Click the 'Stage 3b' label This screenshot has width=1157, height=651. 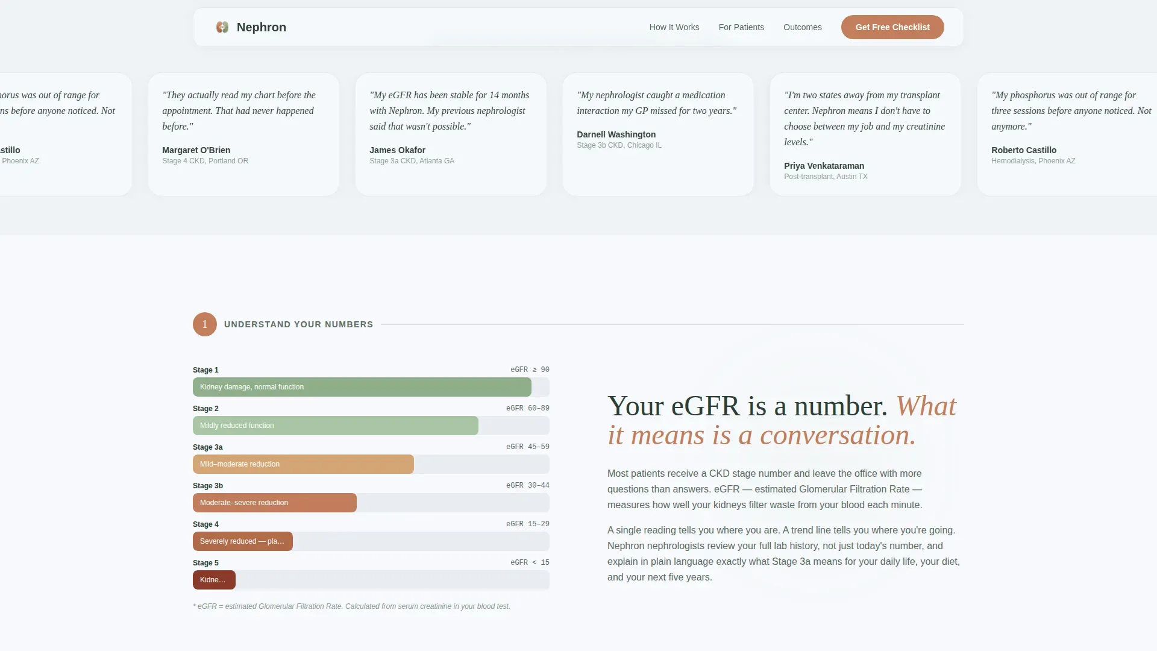(207, 486)
